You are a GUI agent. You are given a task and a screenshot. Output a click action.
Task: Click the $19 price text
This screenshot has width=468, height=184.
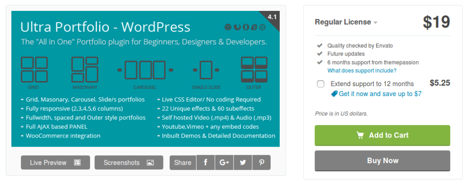[x=436, y=22]
